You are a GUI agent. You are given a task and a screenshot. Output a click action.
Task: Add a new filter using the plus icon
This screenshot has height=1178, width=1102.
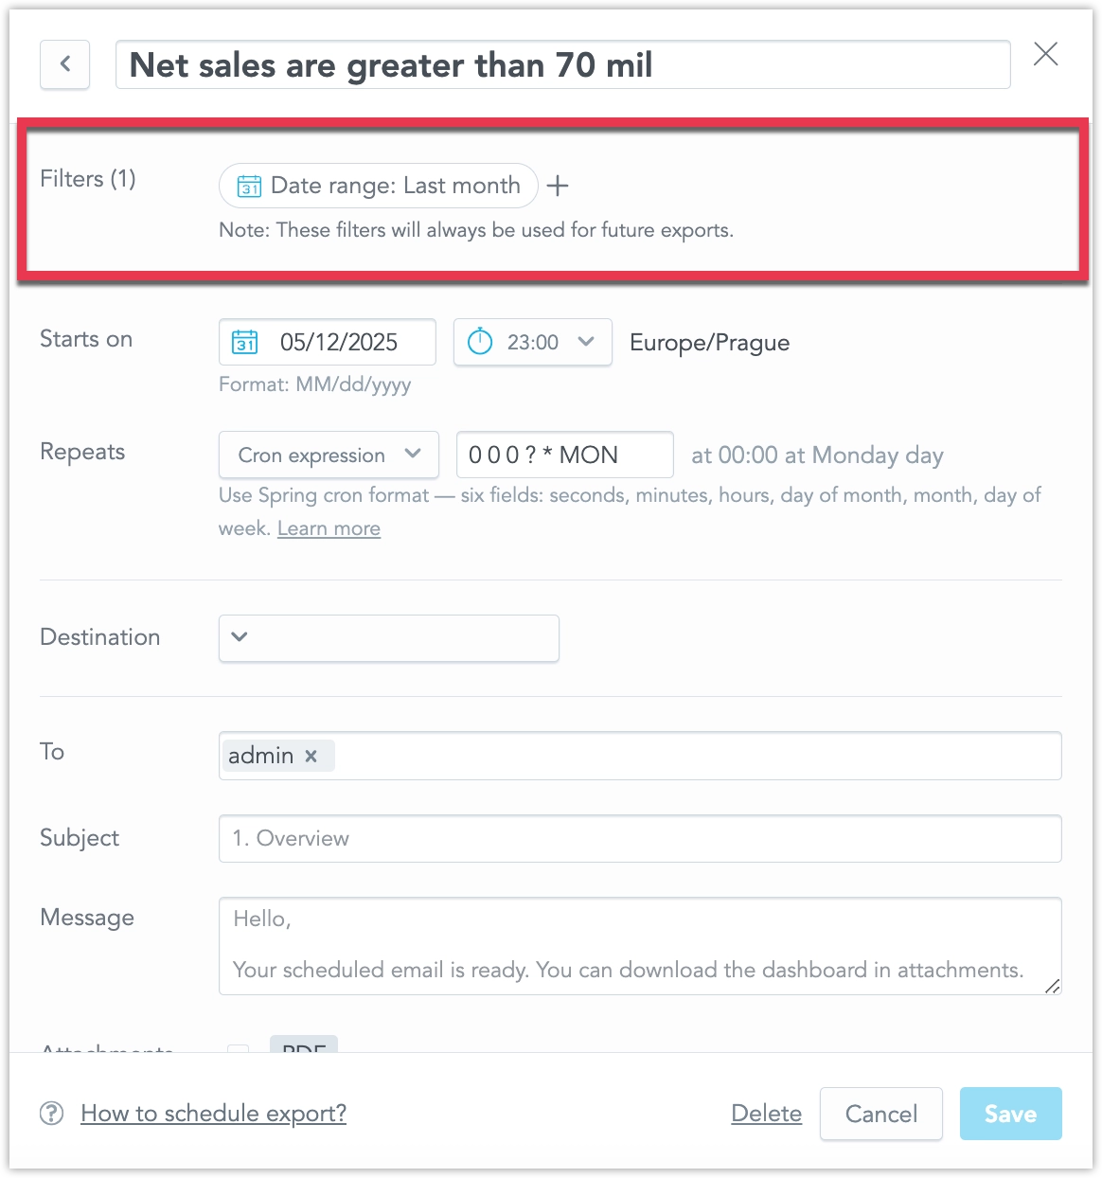557,186
